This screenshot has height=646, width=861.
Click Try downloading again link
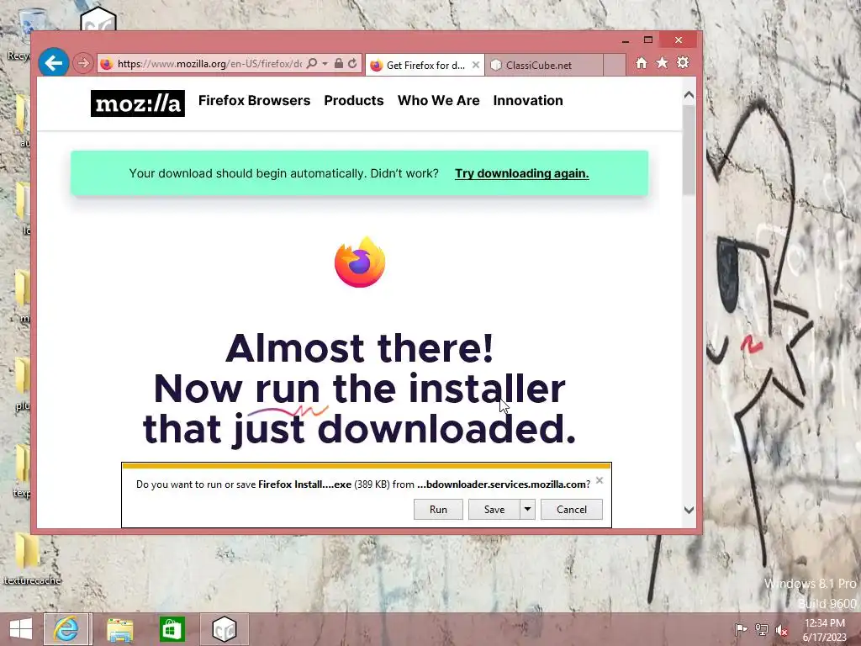(521, 173)
